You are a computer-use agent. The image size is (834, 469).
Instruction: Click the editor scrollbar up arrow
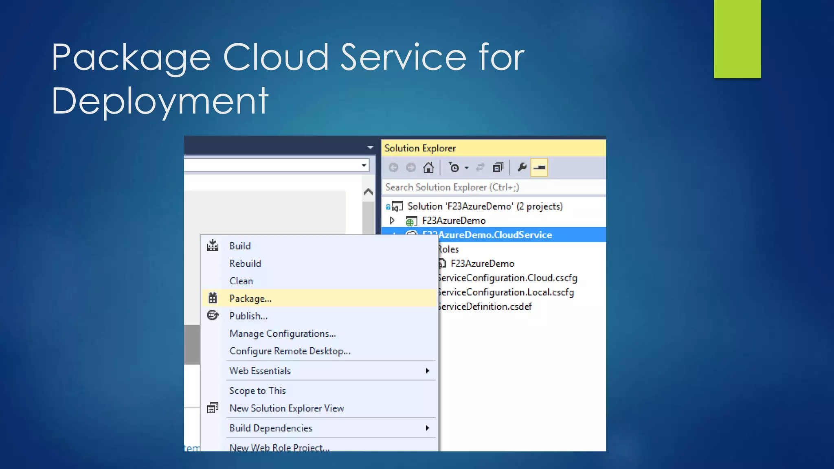tap(368, 192)
